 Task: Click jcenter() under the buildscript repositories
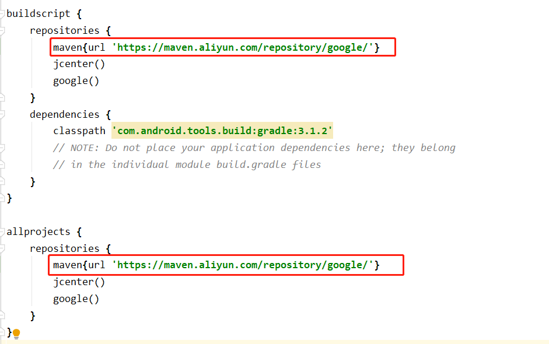(78, 64)
